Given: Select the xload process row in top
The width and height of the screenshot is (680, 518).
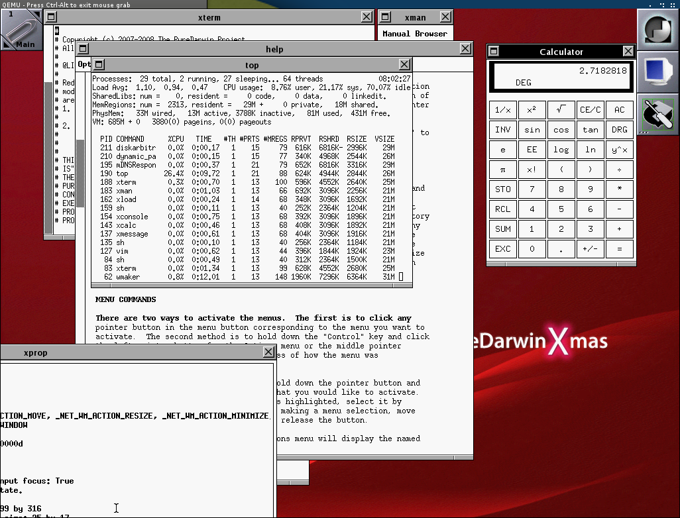Looking at the screenshot, I should coord(247,199).
